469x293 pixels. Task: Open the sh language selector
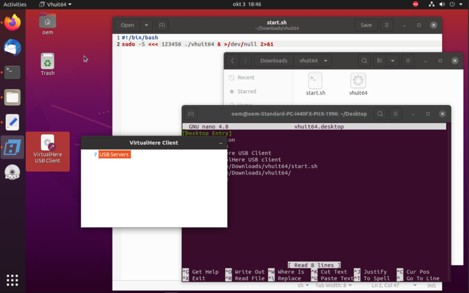(303, 285)
